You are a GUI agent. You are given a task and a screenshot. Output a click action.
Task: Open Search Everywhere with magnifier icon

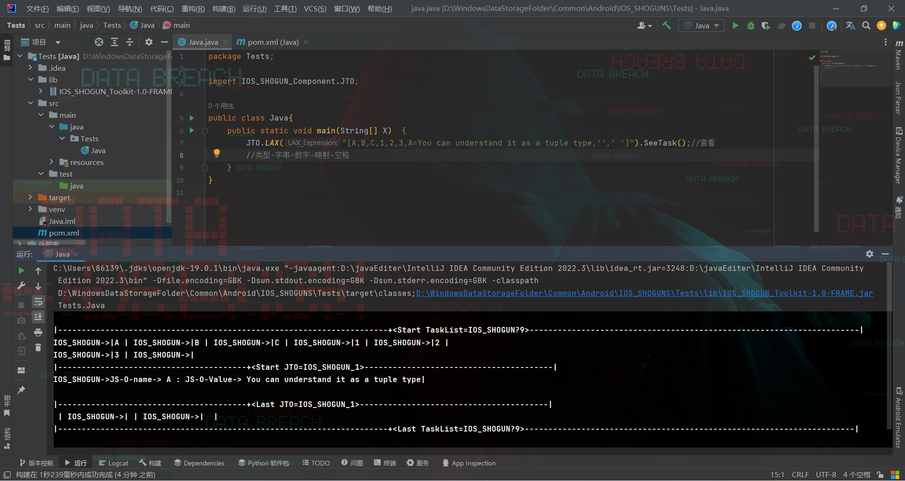coord(866,26)
